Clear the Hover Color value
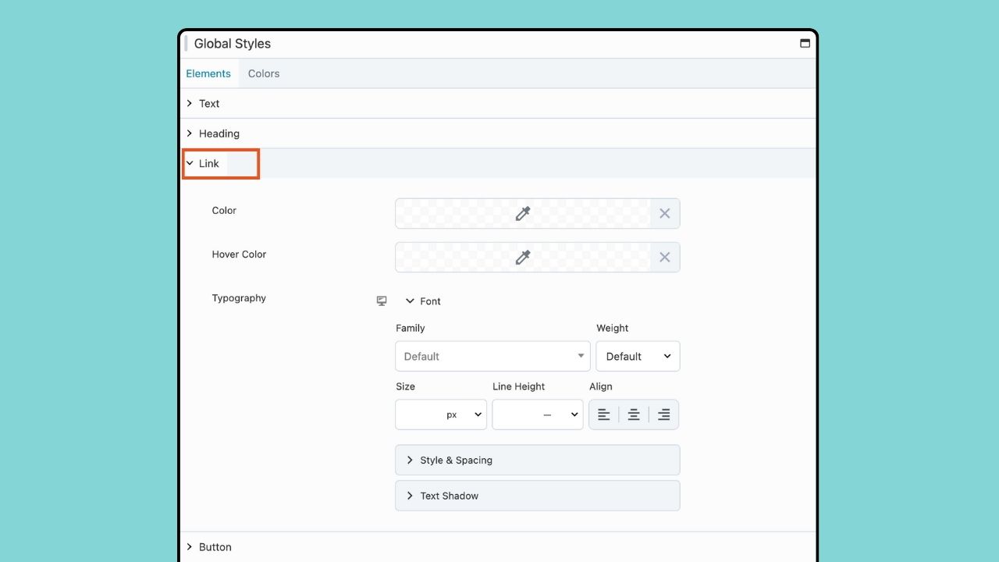This screenshot has width=999, height=562. [x=664, y=257]
